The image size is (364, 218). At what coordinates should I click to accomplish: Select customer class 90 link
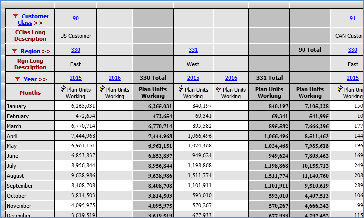pos(75,18)
